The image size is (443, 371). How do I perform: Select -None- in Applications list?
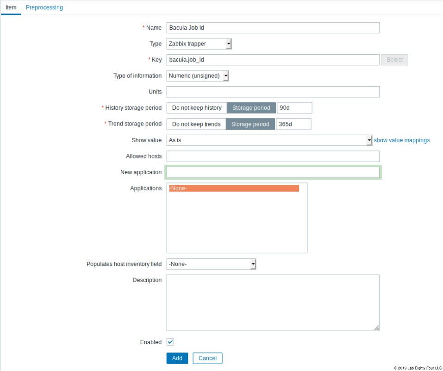(234, 189)
